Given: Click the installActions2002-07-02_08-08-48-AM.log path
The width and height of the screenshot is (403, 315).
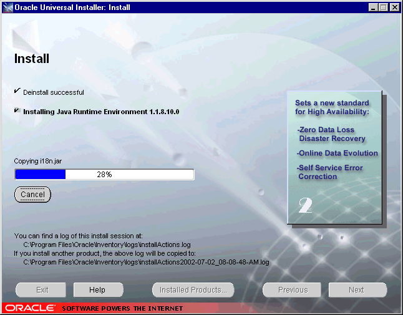Looking at the screenshot, I should click(146, 262).
